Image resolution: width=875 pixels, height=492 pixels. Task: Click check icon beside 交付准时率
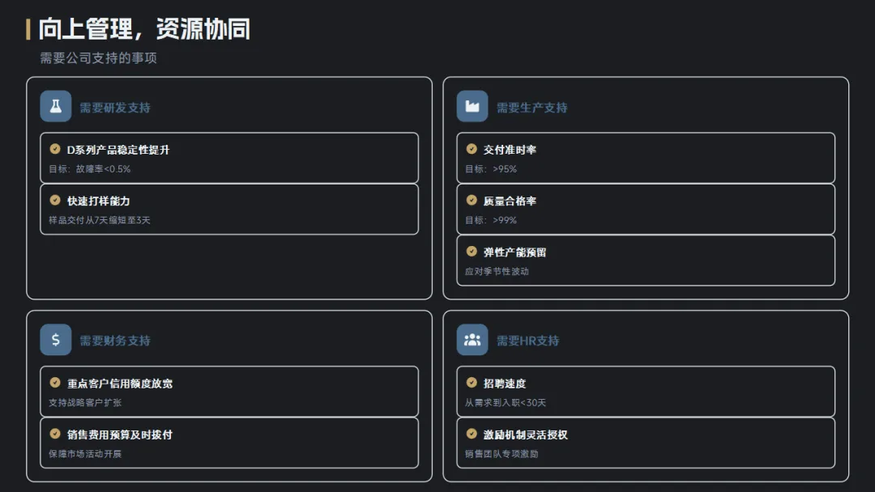472,149
